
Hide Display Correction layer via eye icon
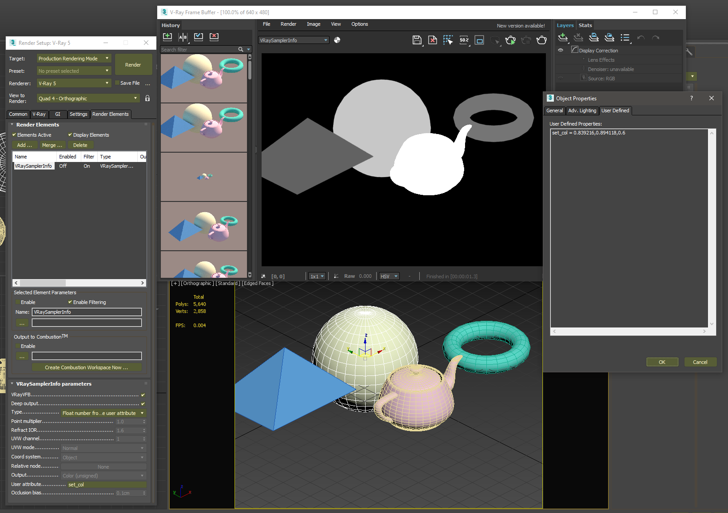pos(561,50)
